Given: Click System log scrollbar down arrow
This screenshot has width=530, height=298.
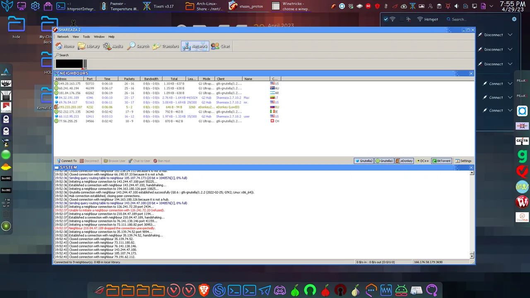Looking at the screenshot, I should click(472, 256).
